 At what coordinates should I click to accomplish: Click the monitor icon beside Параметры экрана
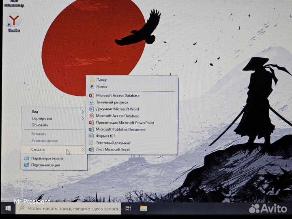26,159
